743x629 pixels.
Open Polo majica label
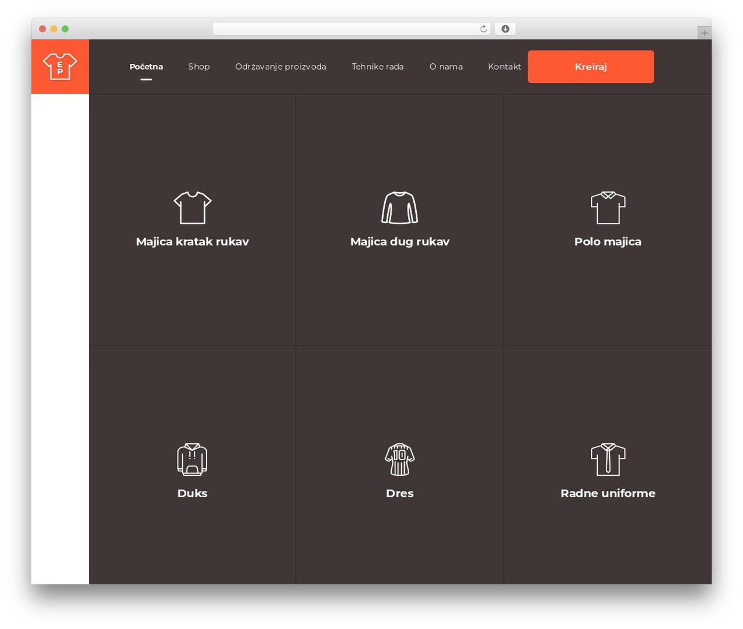tap(608, 242)
